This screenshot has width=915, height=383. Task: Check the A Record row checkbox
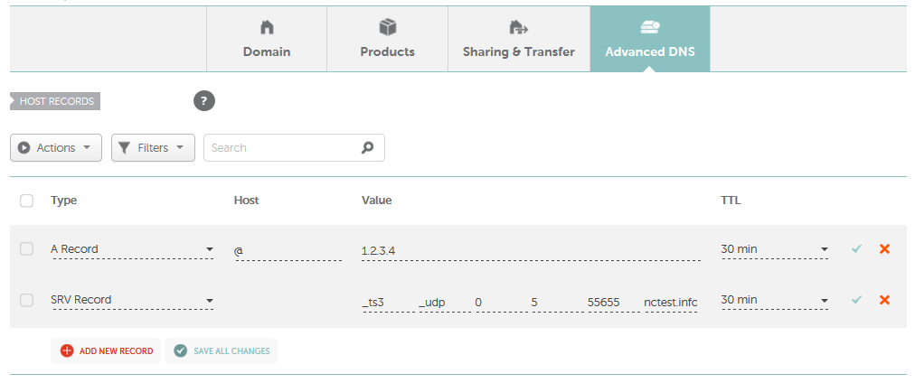click(27, 249)
